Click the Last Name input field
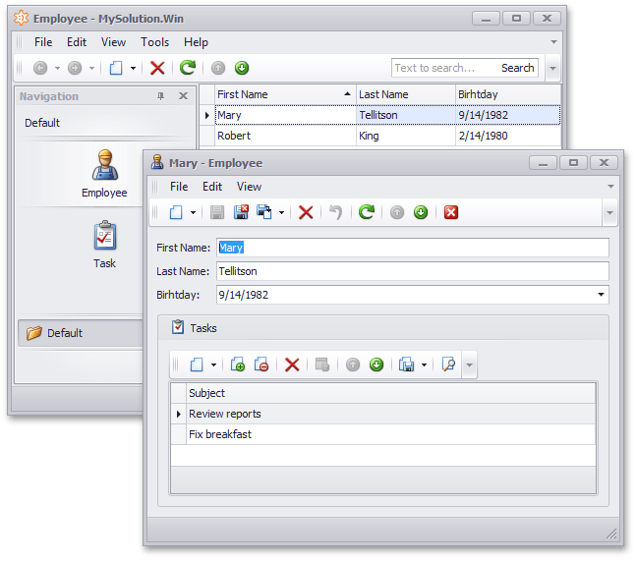Viewport: 637px width, 561px height. click(411, 271)
